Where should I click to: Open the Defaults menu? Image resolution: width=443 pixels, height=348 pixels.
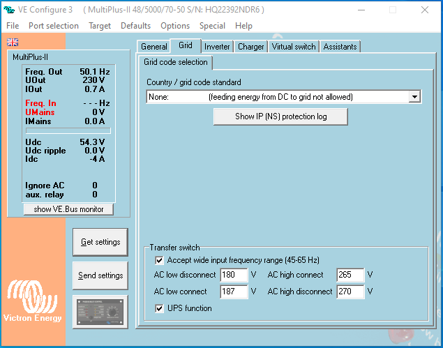click(x=135, y=26)
